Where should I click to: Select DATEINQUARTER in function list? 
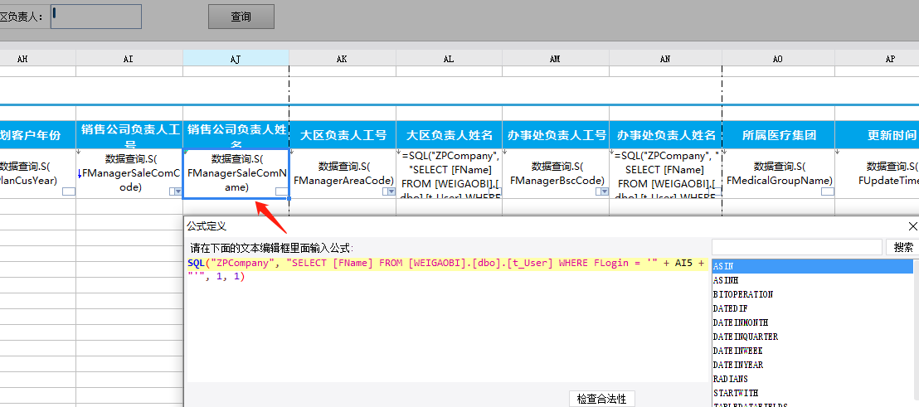(813, 337)
